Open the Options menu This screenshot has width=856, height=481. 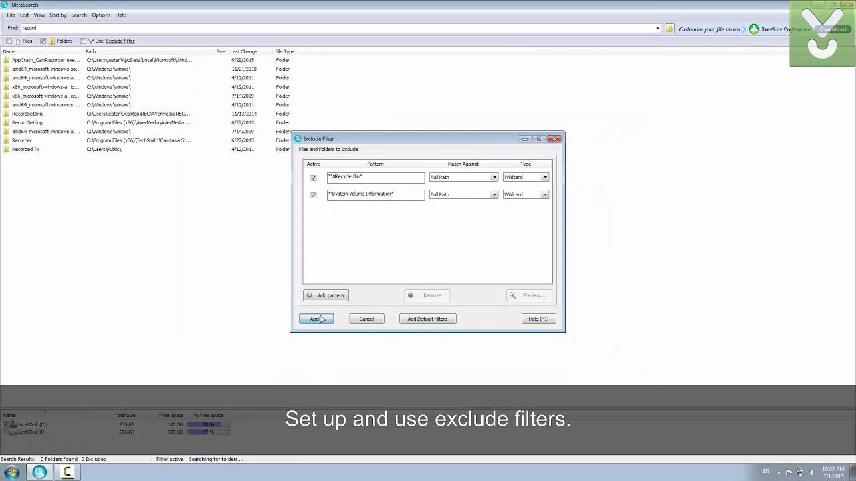coord(101,15)
